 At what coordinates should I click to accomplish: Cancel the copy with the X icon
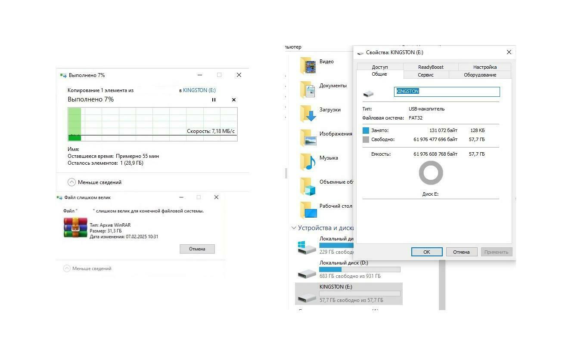coord(234,100)
